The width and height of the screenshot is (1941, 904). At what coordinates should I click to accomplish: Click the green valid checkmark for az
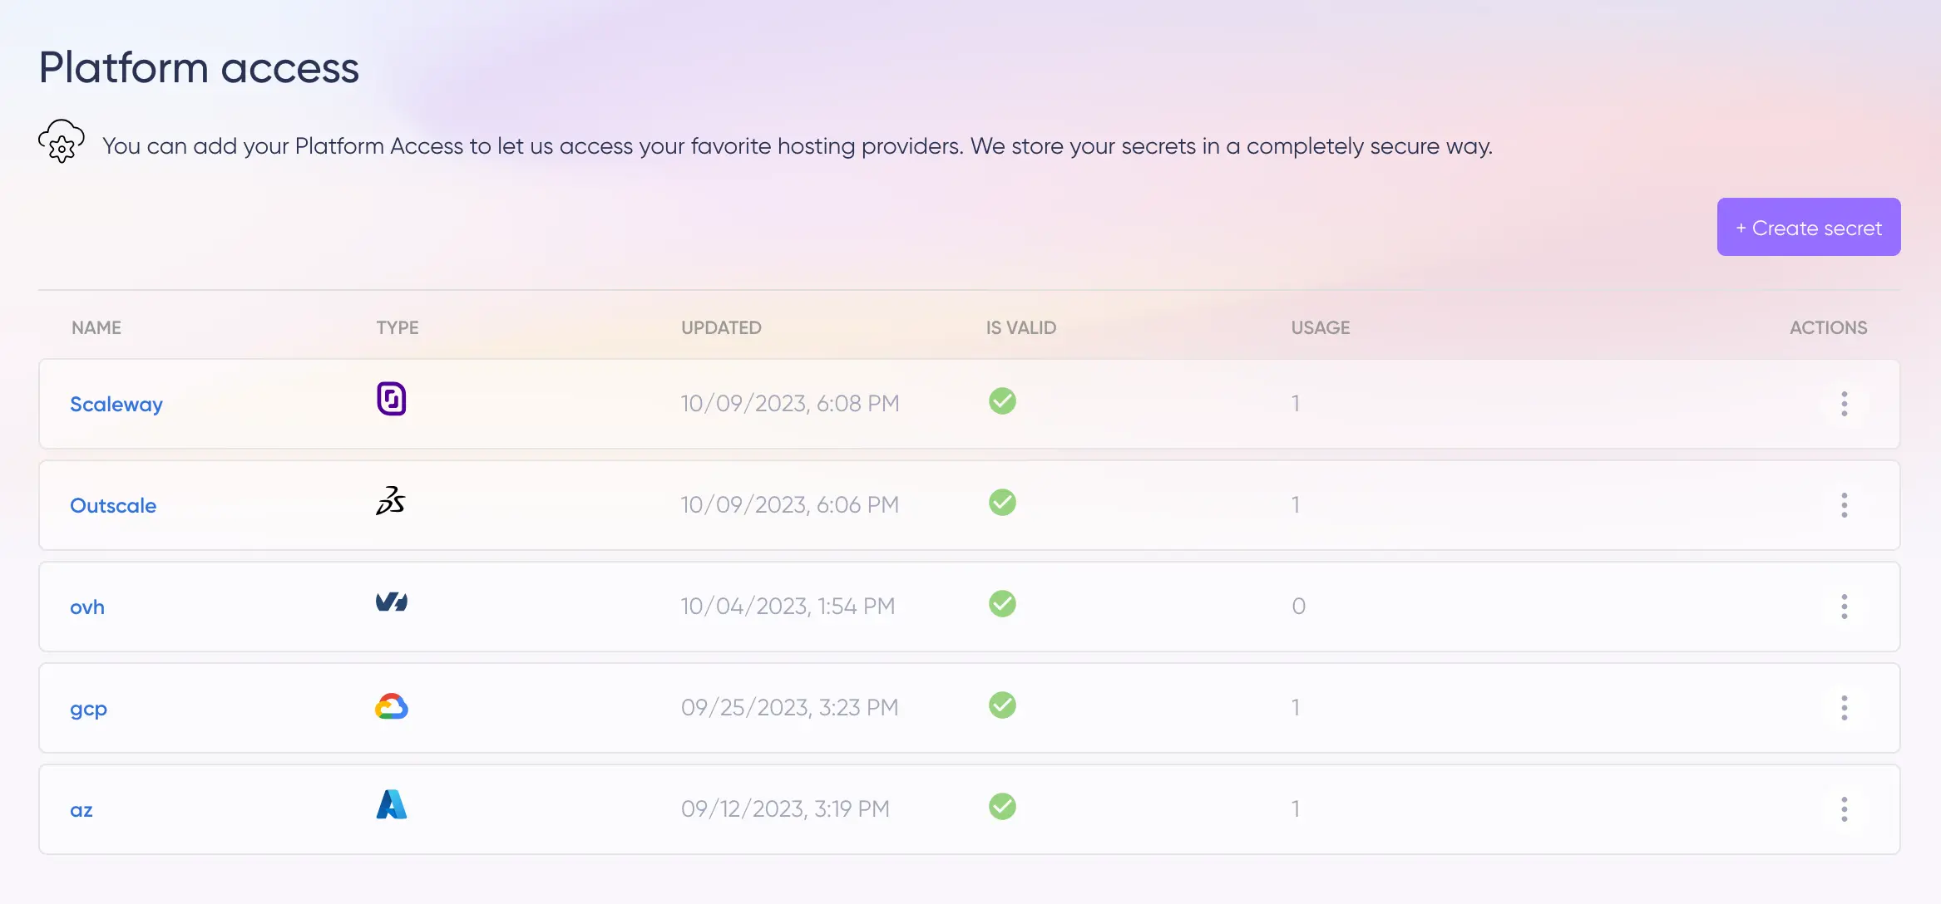pos(1002,807)
